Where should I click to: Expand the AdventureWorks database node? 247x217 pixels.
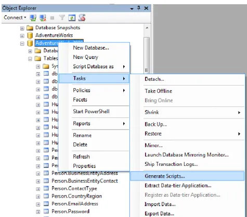22,36
